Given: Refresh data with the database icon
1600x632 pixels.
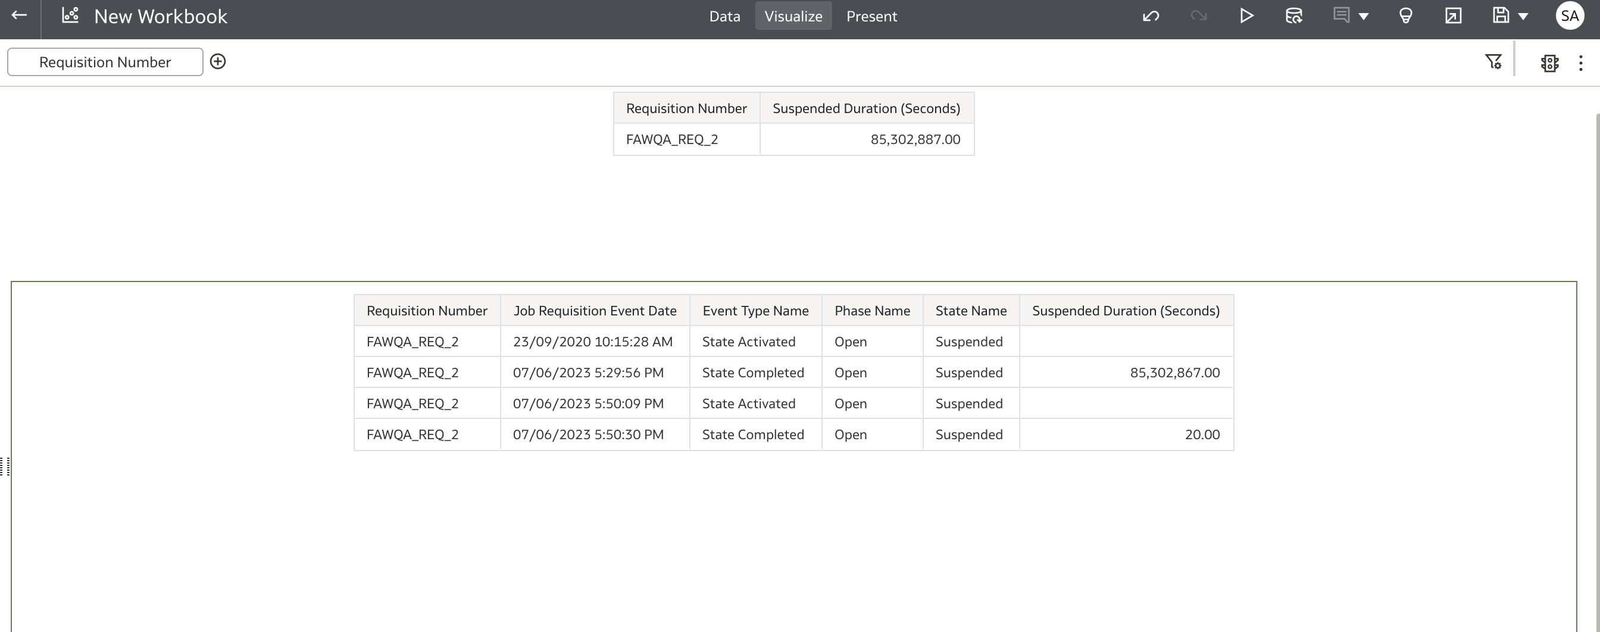Looking at the screenshot, I should [1294, 16].
